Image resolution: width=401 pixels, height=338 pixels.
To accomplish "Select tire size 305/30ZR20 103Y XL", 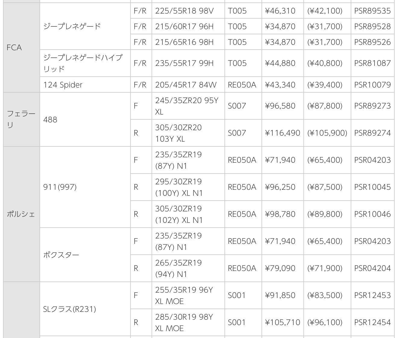I will point(178,133).
